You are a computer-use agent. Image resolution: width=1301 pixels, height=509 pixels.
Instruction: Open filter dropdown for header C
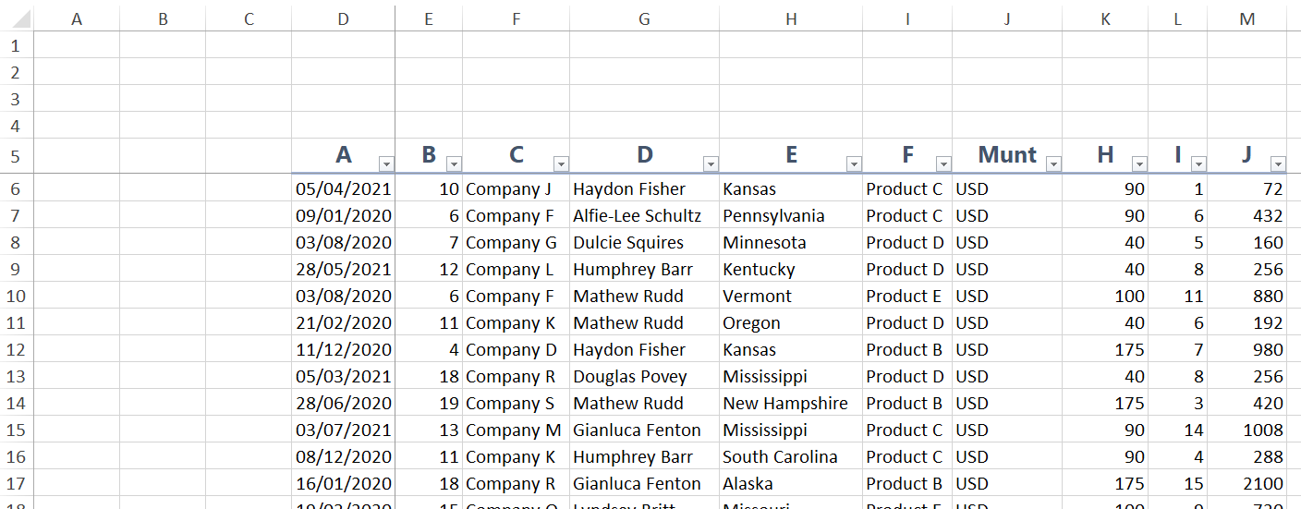click(x=561, y=164)
